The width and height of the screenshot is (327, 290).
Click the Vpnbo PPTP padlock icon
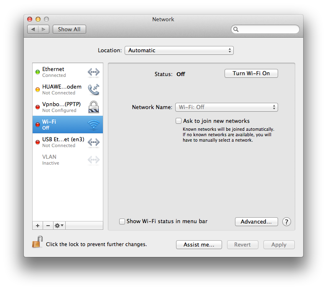(93, 107)
